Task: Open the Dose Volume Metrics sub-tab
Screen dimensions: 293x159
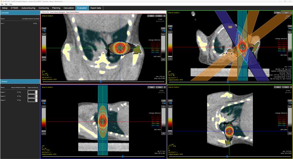Action: [x=74, y=12]
